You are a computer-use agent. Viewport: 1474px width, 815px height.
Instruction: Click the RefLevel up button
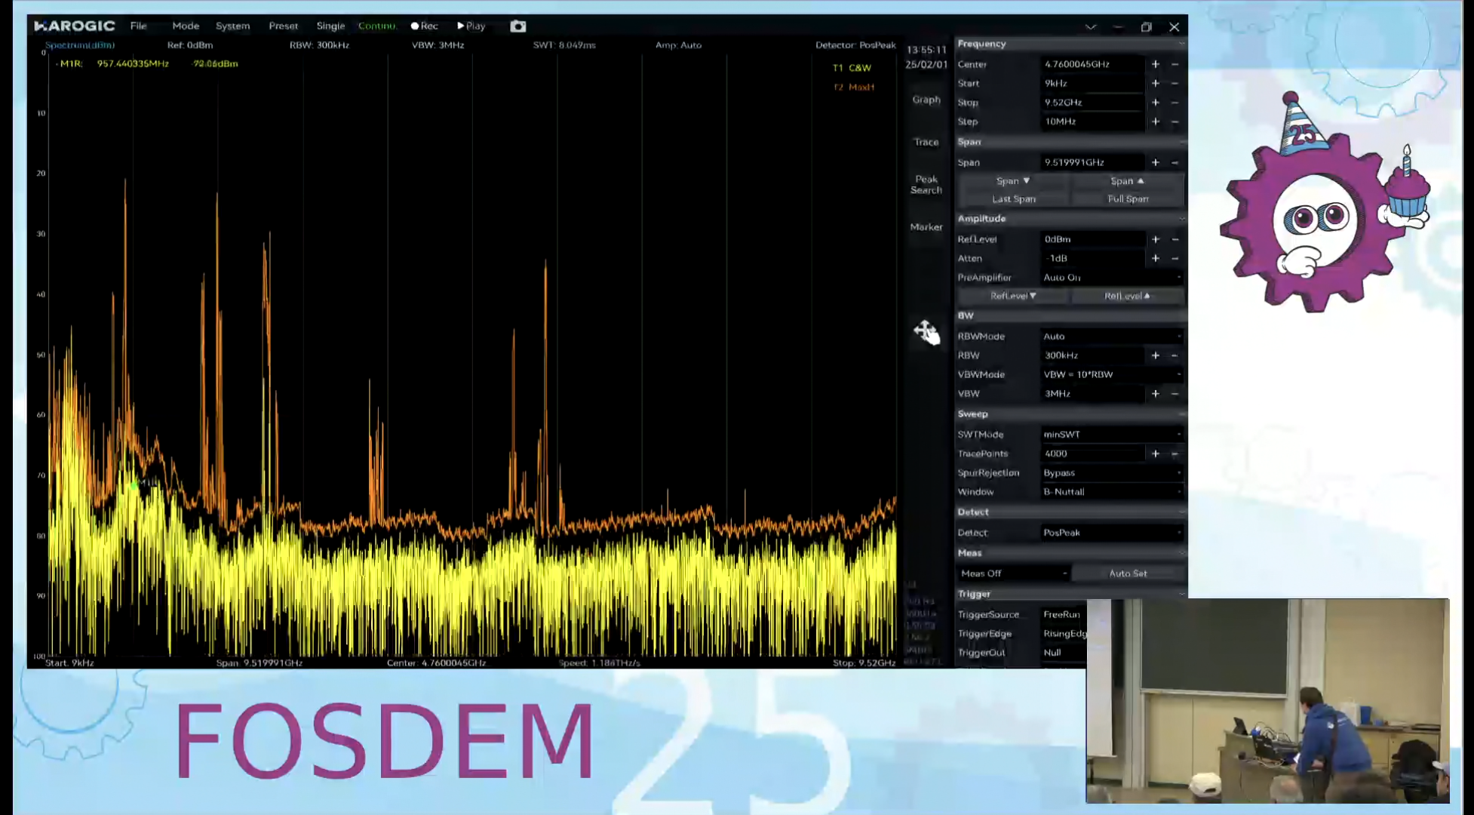tap(1127, 296)
